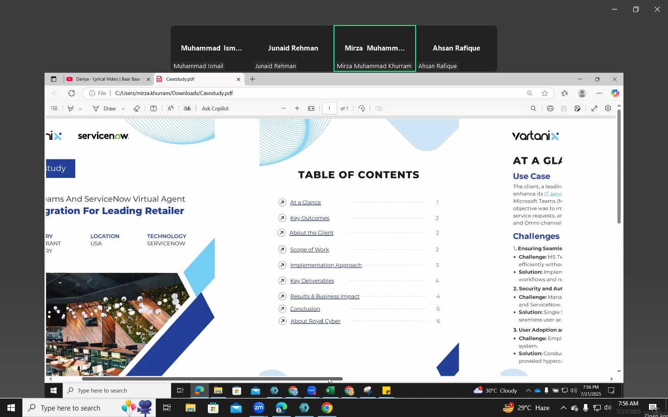Screen dimensions: 668x417
Task: Add this page to favorites star
Action: (545, 93)
